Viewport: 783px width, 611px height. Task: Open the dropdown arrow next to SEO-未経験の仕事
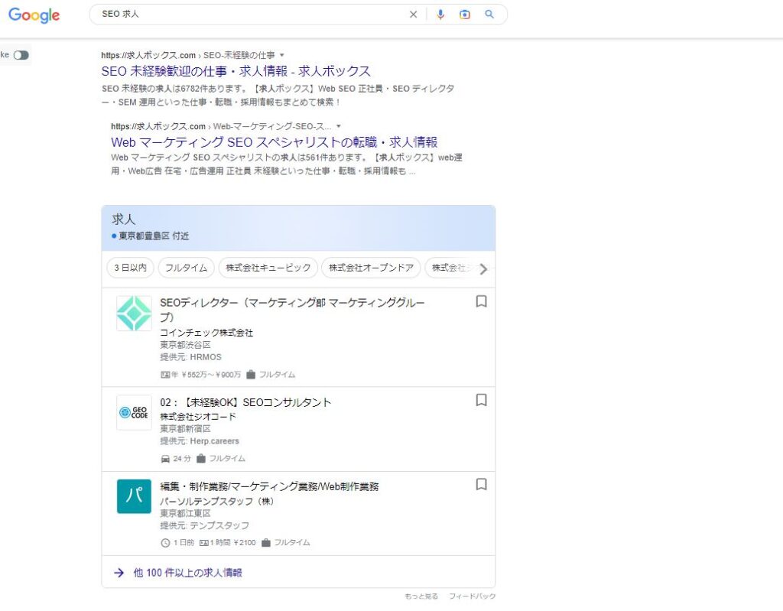tap(281, 55)
